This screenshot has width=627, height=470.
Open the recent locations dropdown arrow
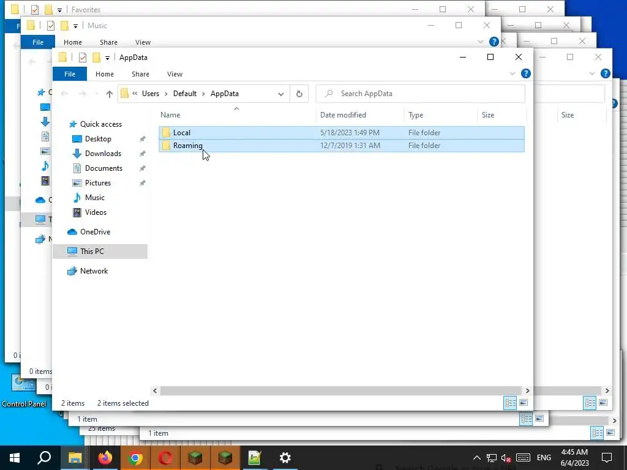point(96,94)
